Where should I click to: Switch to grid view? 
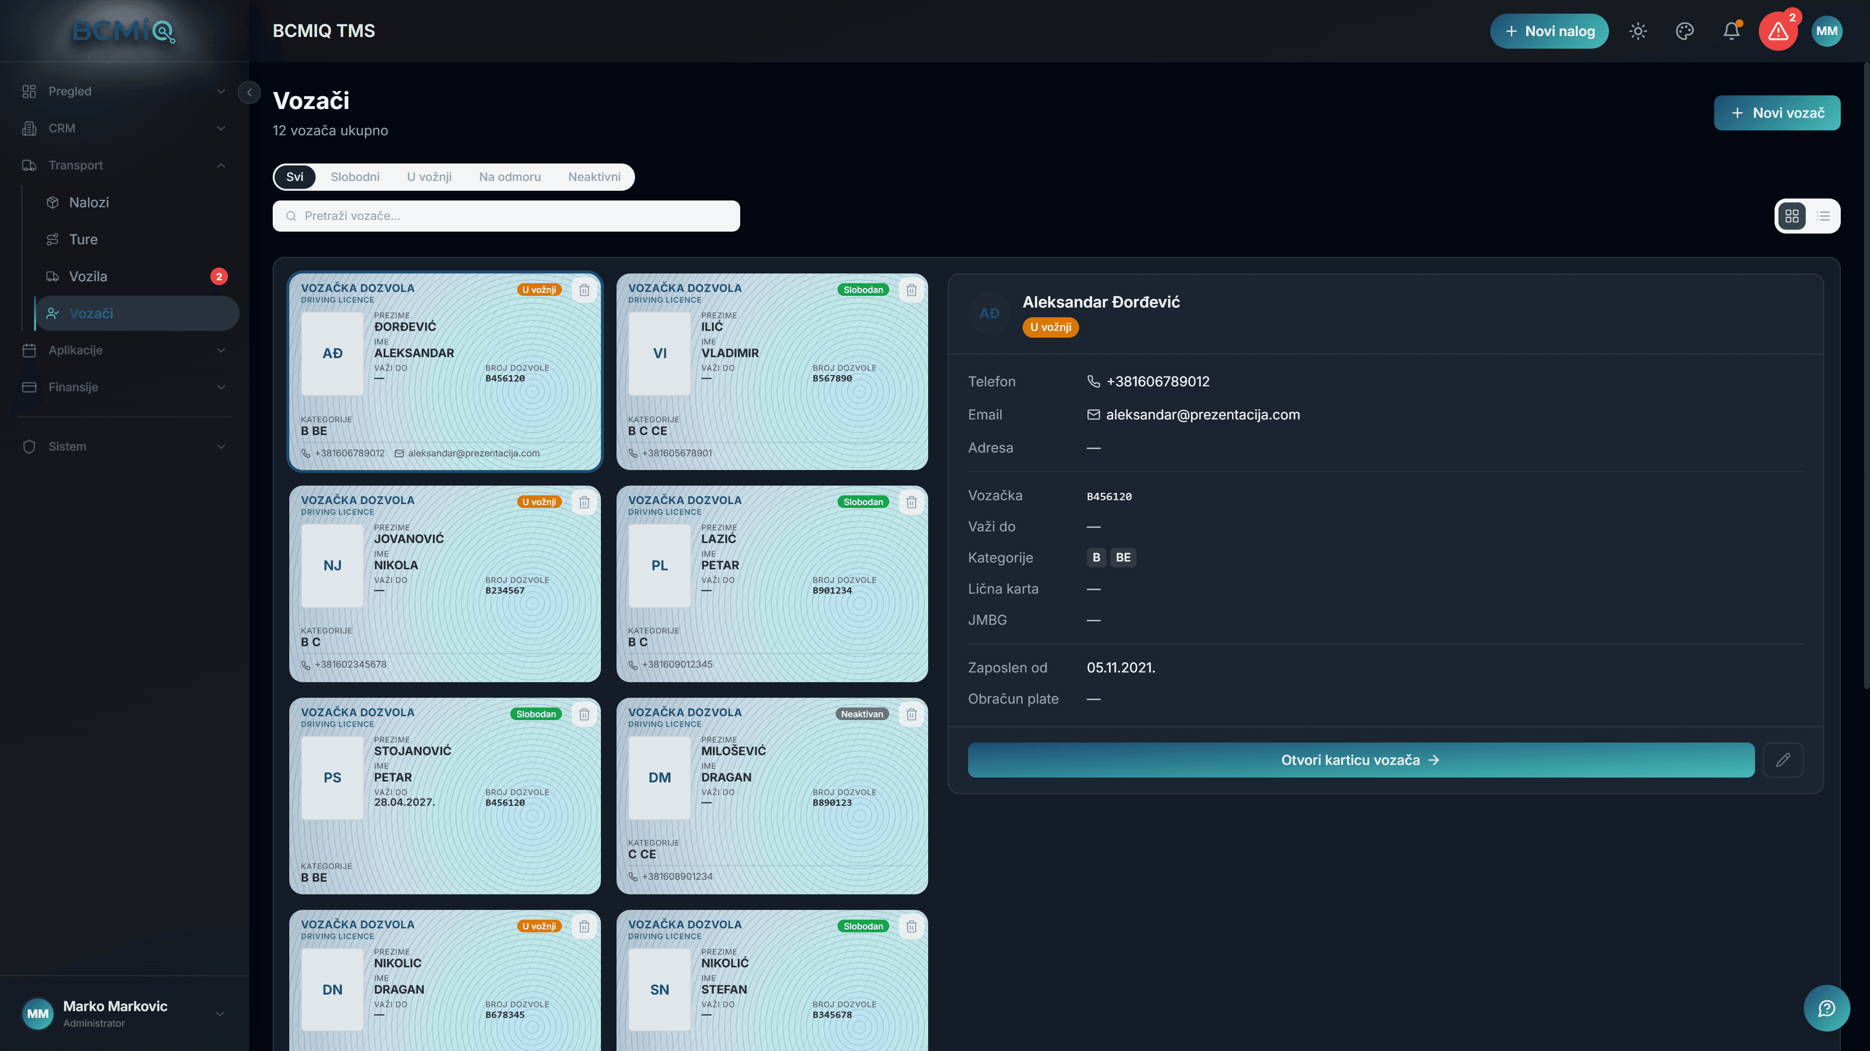1792,216
